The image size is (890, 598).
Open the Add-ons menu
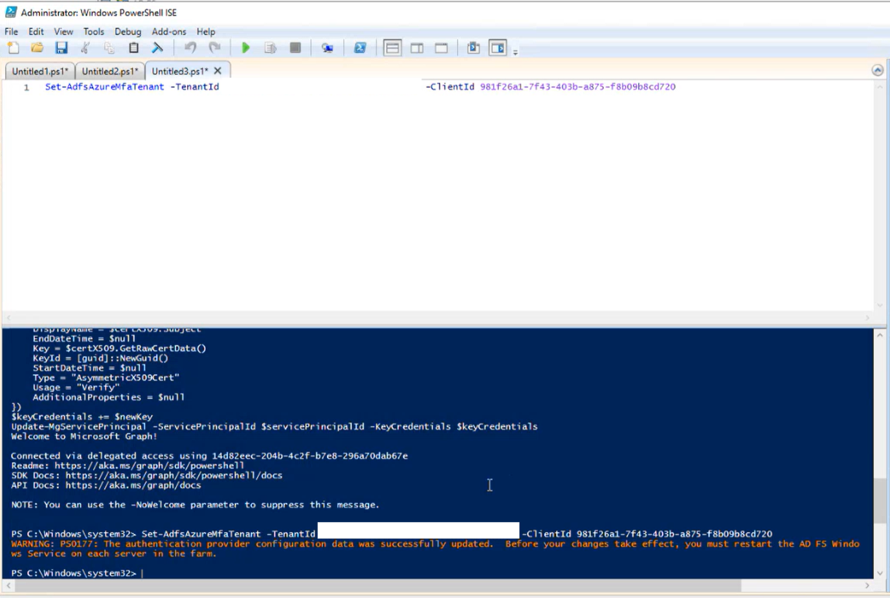coord(169,31)
